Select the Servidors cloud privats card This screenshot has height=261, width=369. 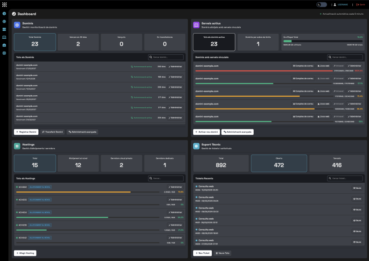pos(121,163)
